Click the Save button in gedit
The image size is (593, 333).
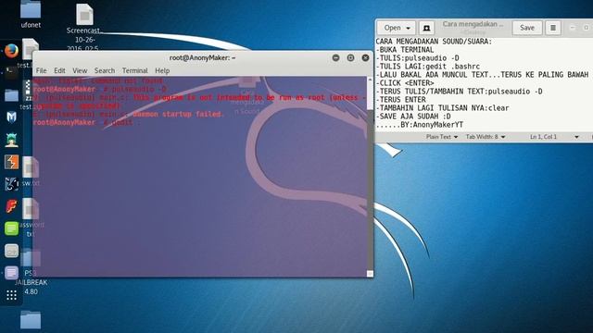tap(527, 28)
